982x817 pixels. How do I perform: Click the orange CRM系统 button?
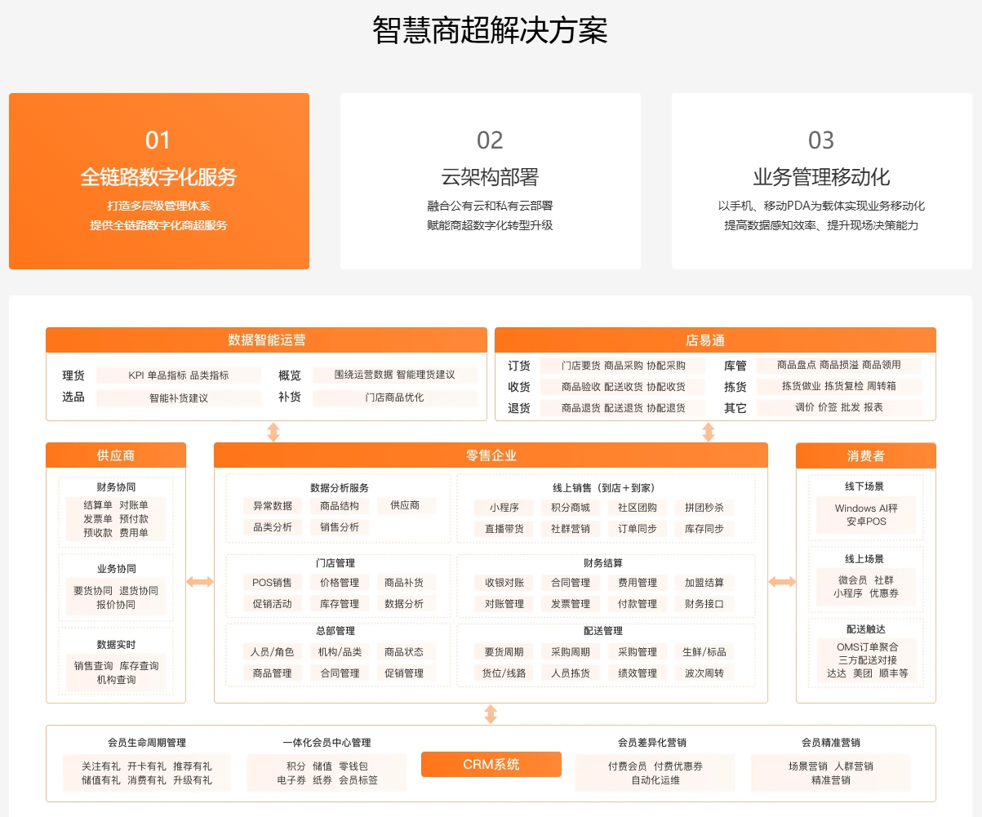tap(491, 764)
